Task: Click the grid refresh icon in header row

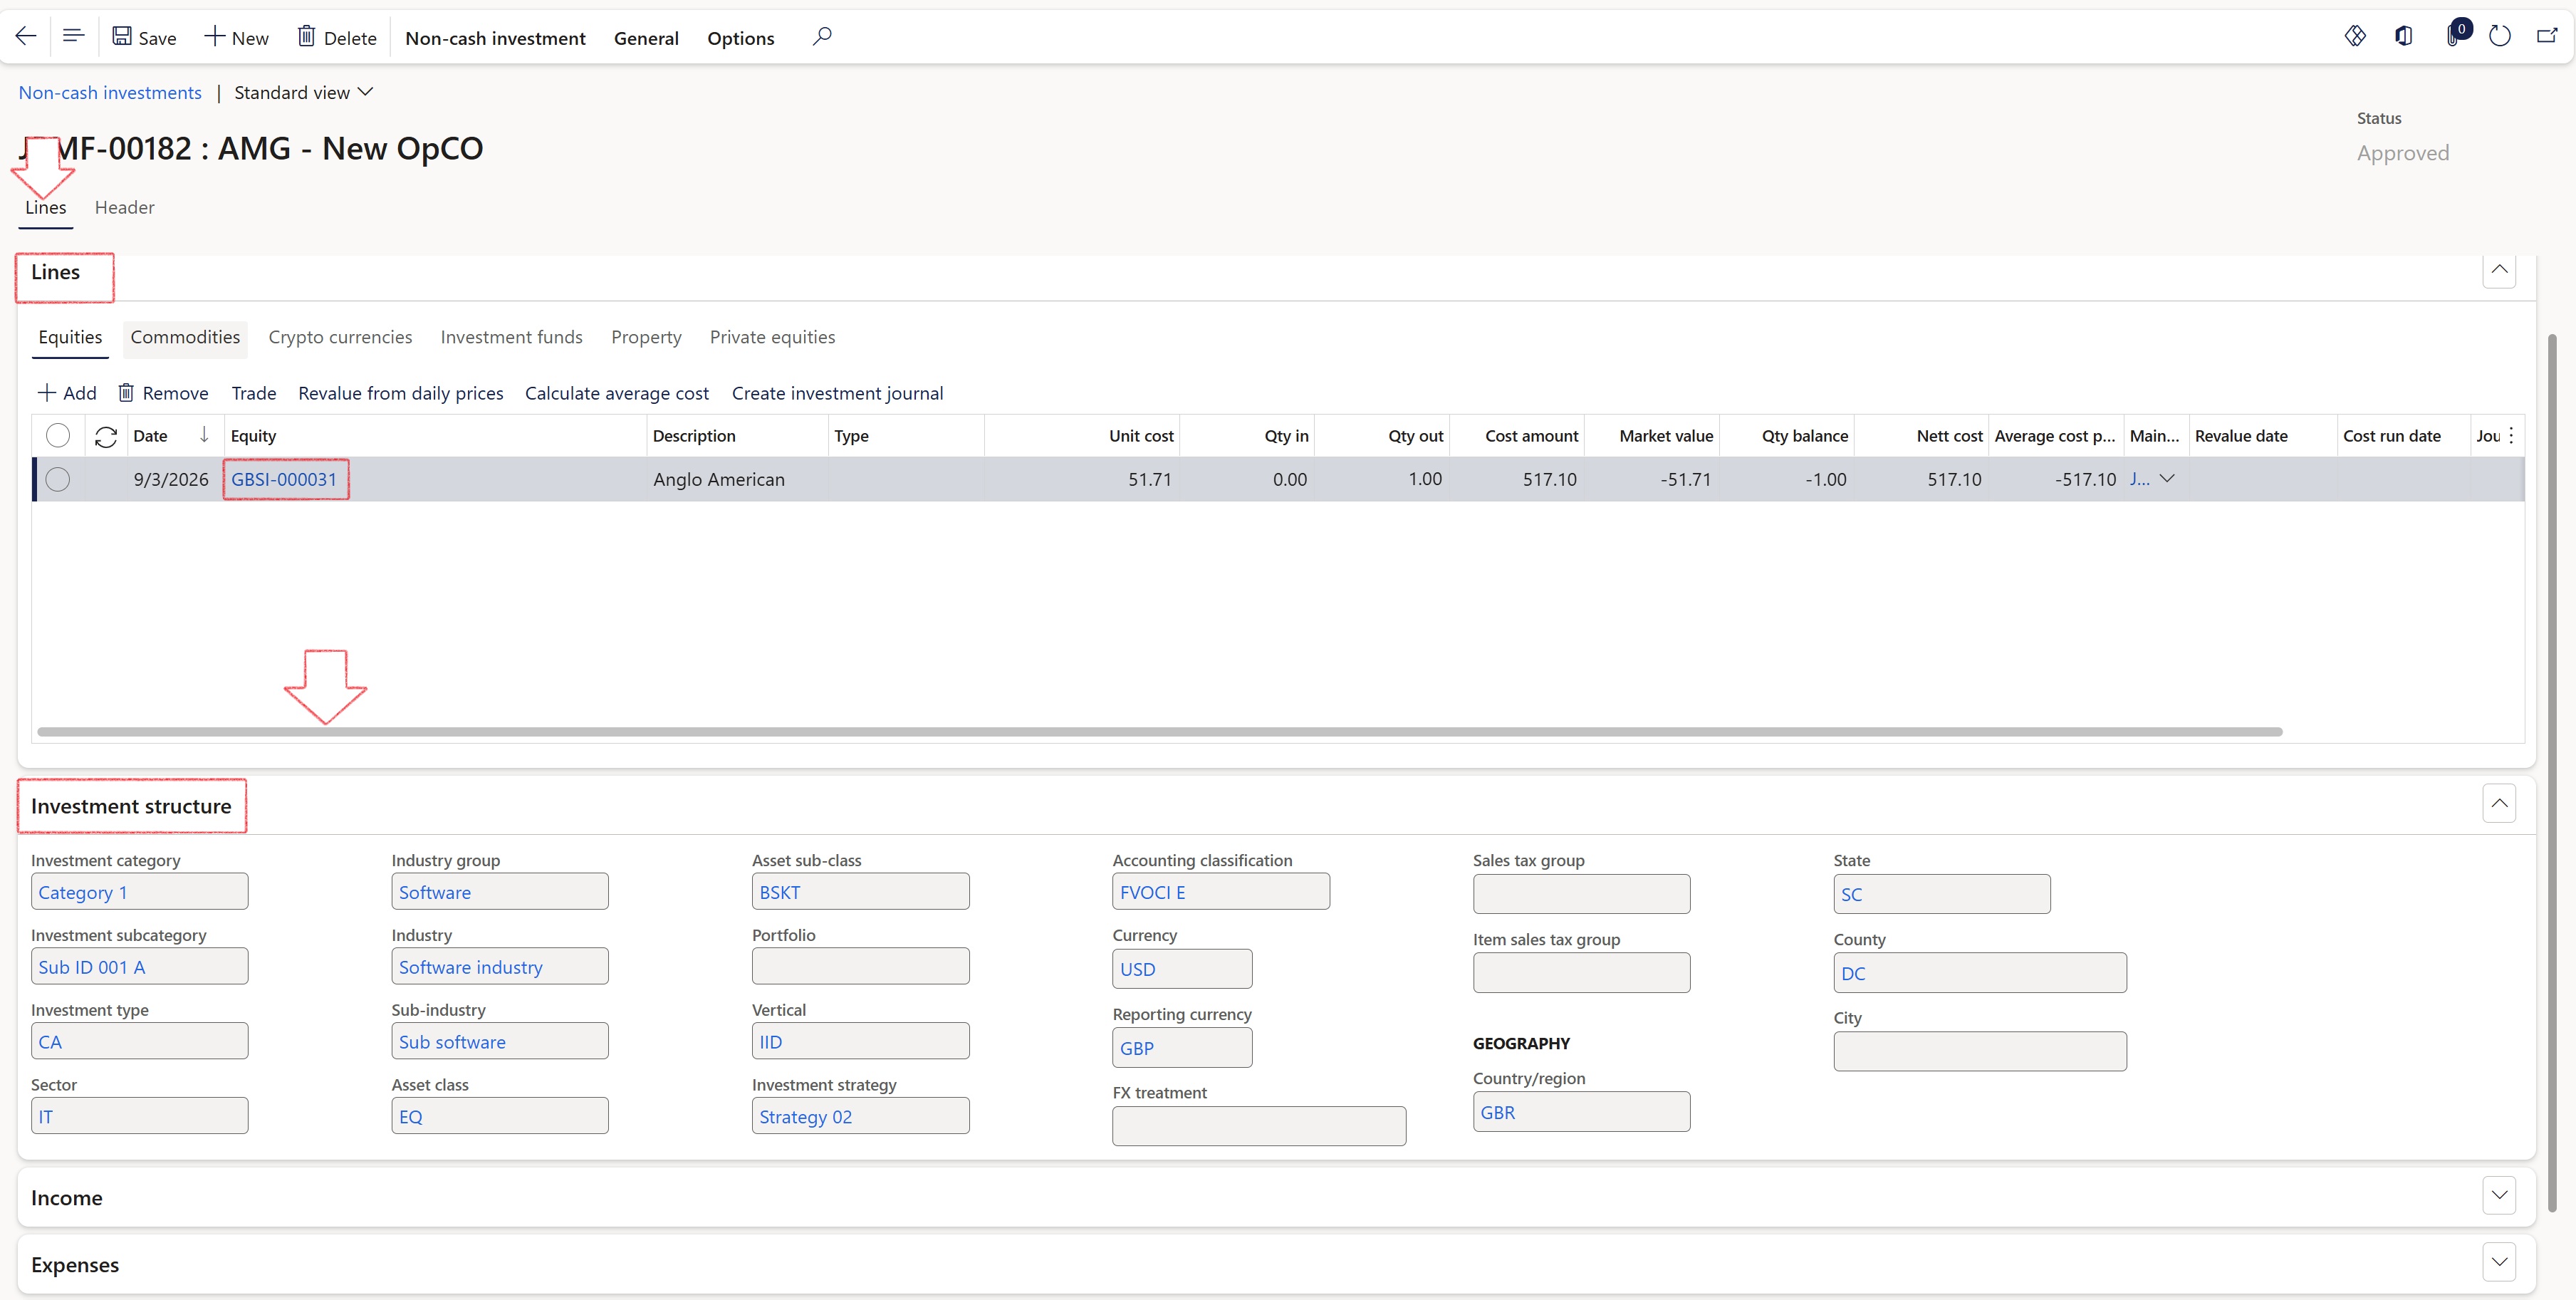Action: (x=106, y=437)
